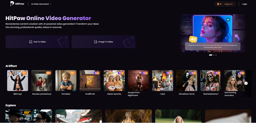The image size is (256, 123).
Task: Click the 'Elevator photoshoot' label
Action: (x=42, y=94)
